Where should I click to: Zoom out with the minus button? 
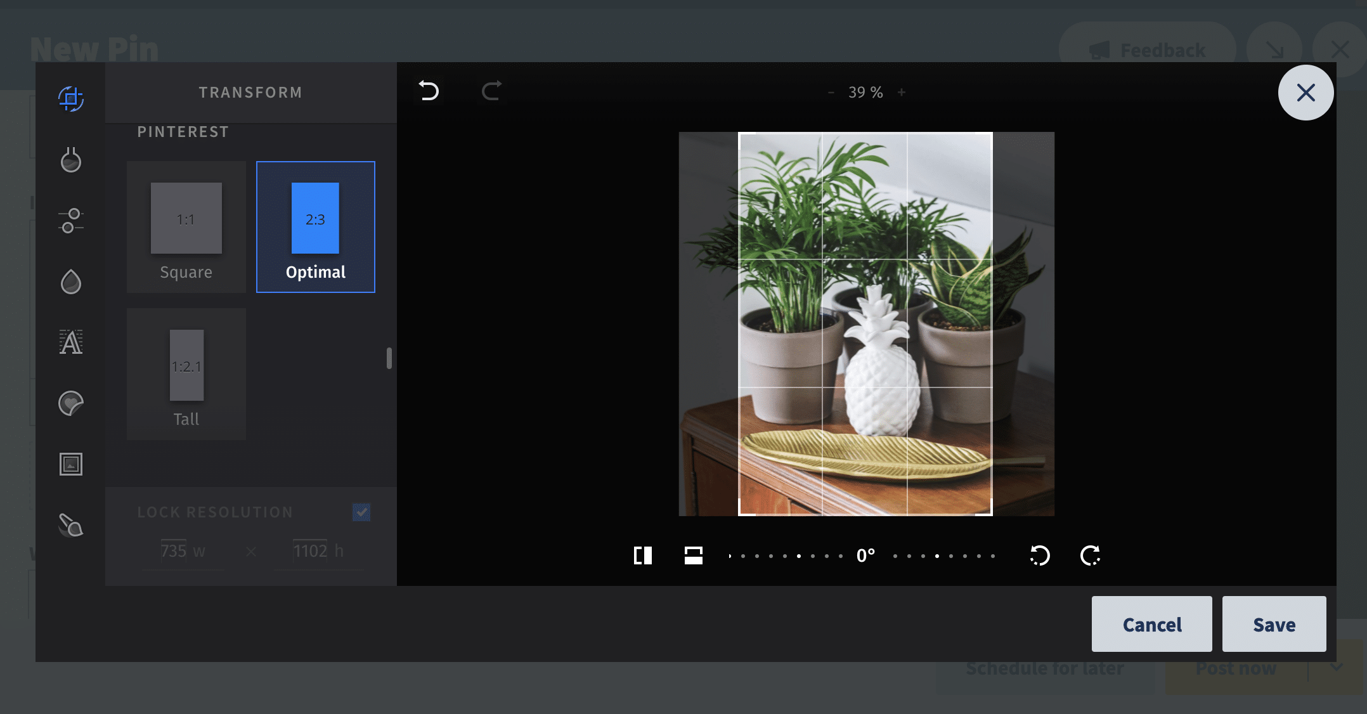tap(831, 93)
